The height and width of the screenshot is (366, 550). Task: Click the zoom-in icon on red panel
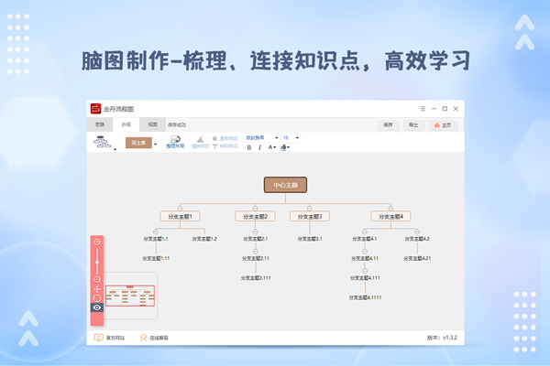click(x=97, y=242)
